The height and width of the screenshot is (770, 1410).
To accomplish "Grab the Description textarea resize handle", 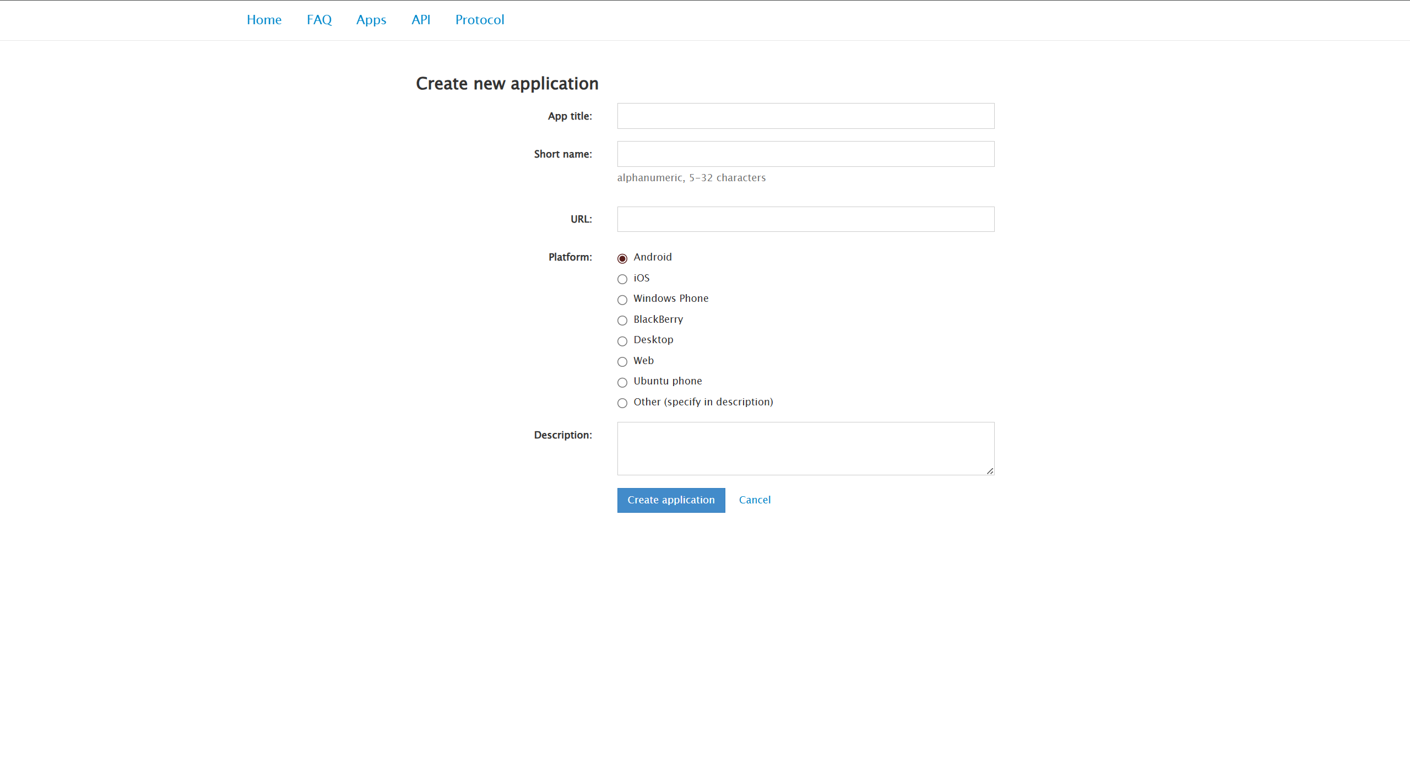I will point(990,471).
